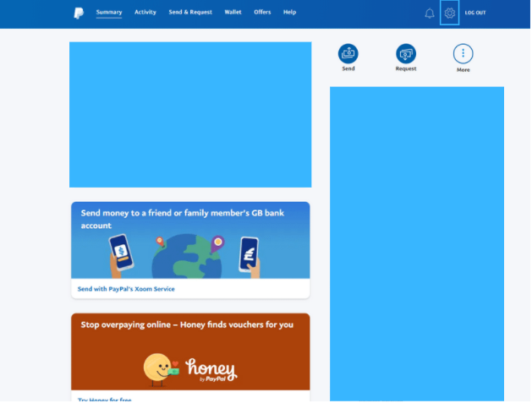The height and width of the screenshot is (403, 532).
Task: Open the Offers tab
Action: click(263, 12)
